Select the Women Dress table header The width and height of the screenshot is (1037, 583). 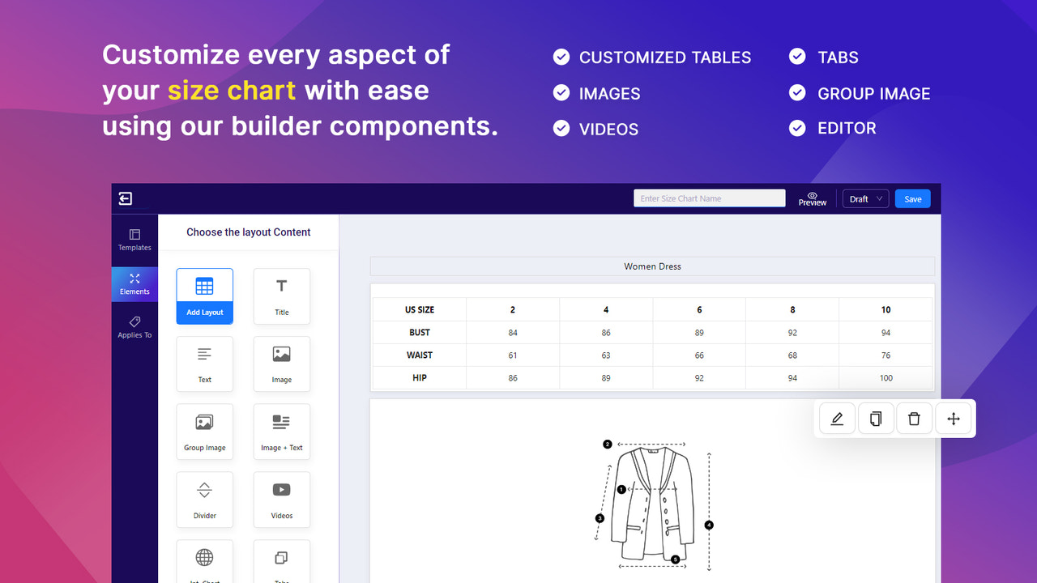(x=652, y=266)
